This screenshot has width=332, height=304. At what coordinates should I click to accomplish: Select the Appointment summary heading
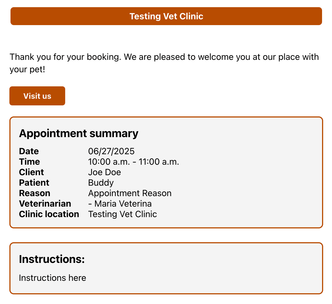click(x=79, y=133)
